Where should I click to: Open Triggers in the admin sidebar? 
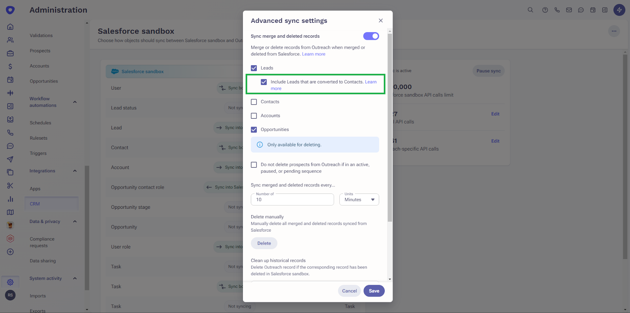click(38, 153)
